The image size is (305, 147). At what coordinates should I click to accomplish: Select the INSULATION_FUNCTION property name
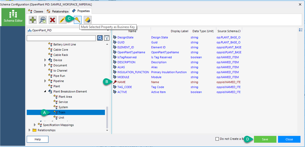(133, 72)
